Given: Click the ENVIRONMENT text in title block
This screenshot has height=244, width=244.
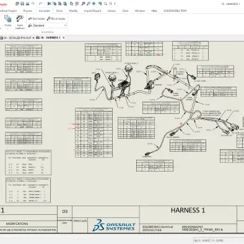Looking at the screenshot, I should tap(203, 228).
